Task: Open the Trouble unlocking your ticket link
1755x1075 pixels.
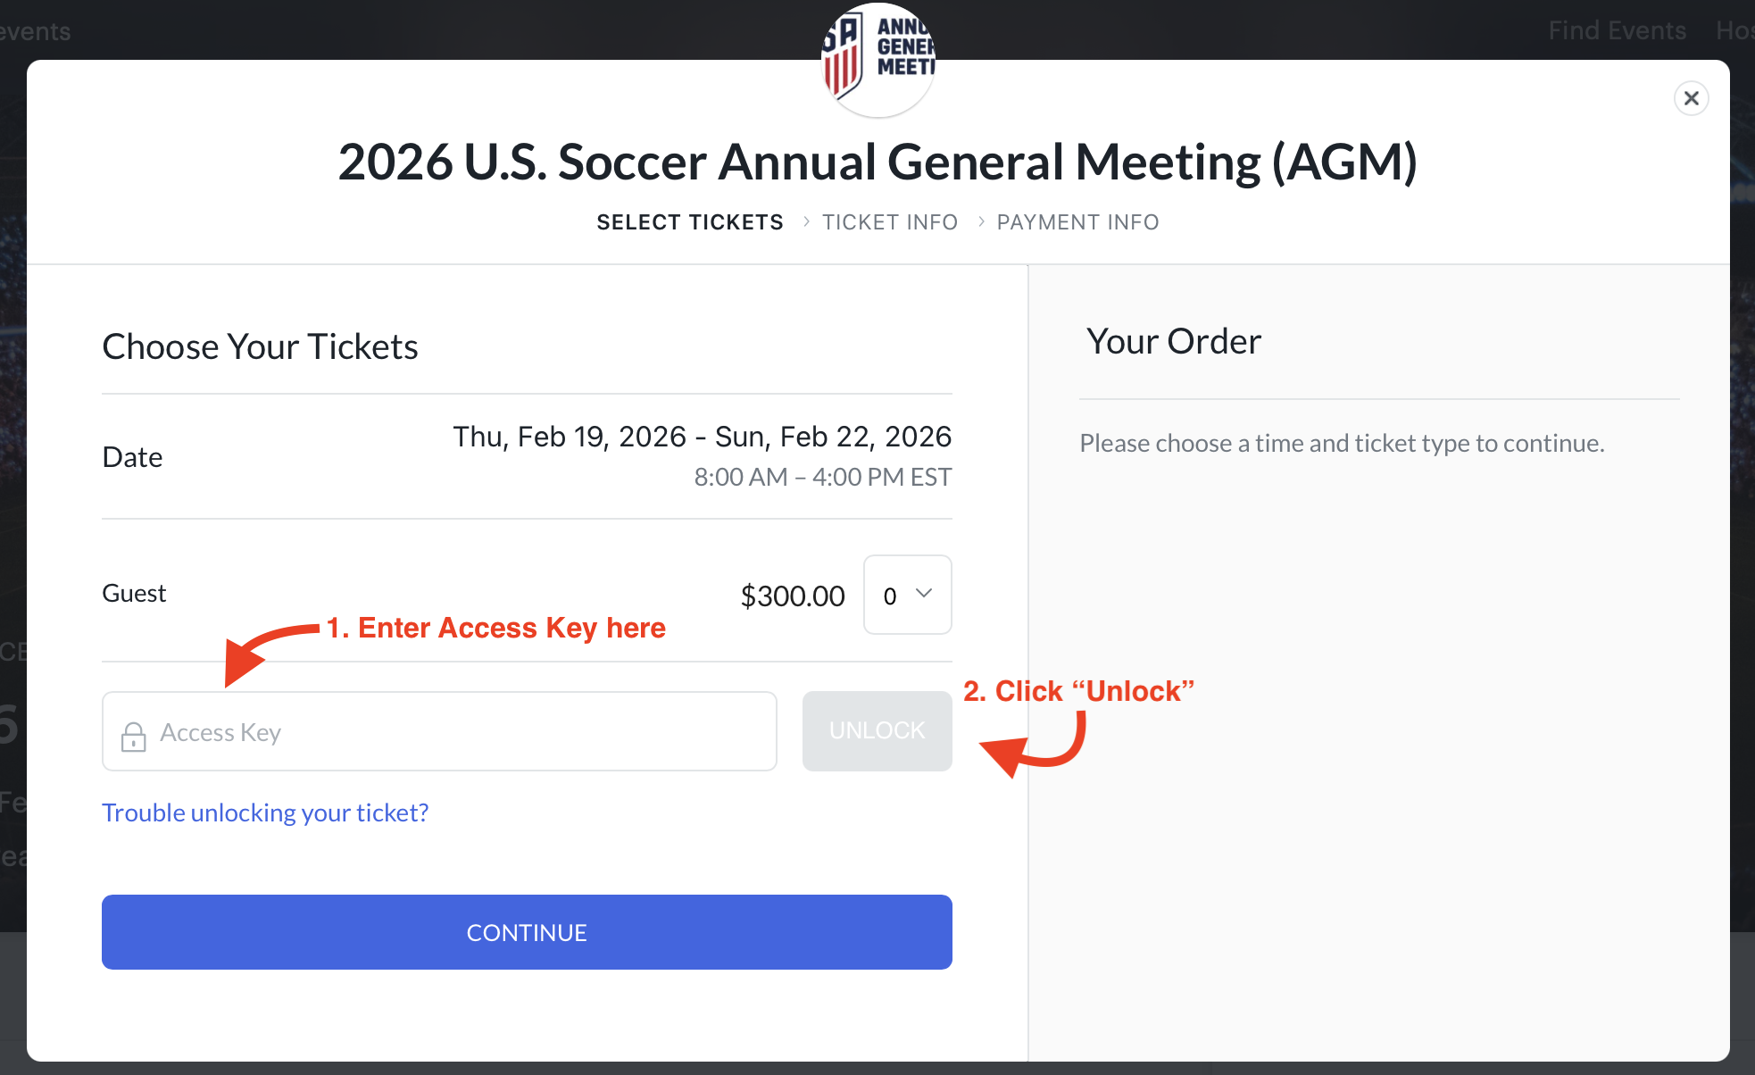Action: pos(265,812)
